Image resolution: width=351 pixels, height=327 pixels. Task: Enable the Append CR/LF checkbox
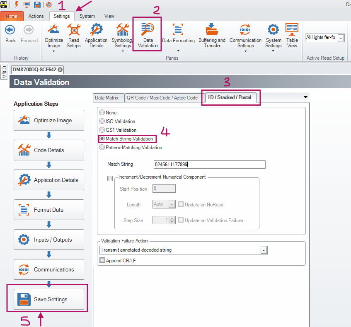[x=102, y=260]
